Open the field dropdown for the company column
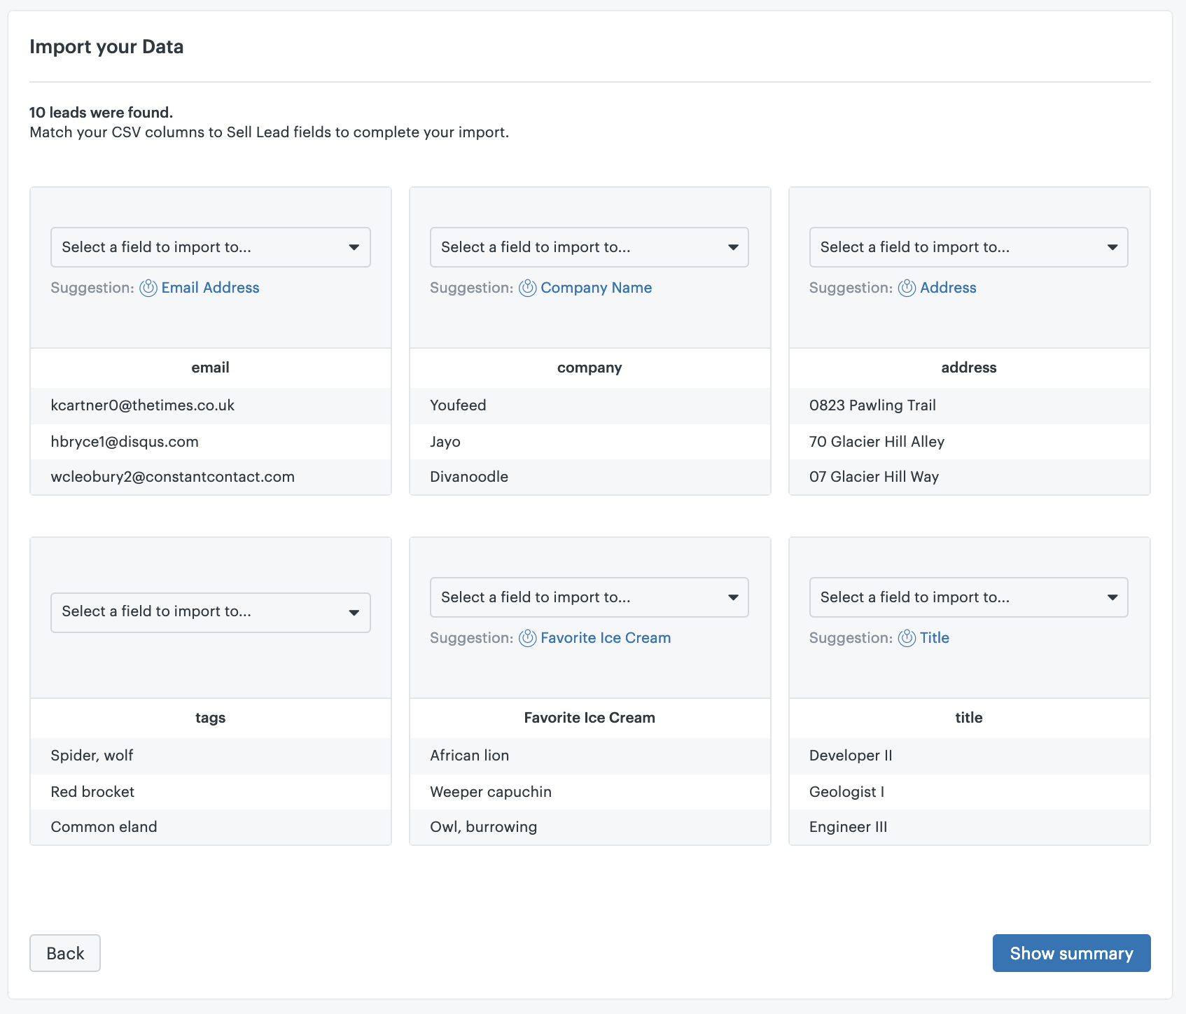Viewport: 1186px width, 1014px height. [x=589, y=247]
